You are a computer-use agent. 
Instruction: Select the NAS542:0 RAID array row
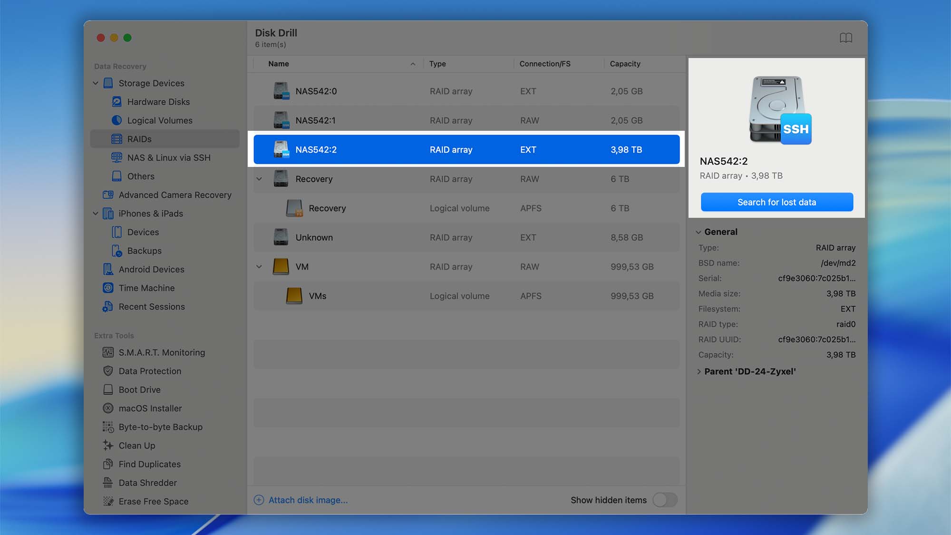466,91
